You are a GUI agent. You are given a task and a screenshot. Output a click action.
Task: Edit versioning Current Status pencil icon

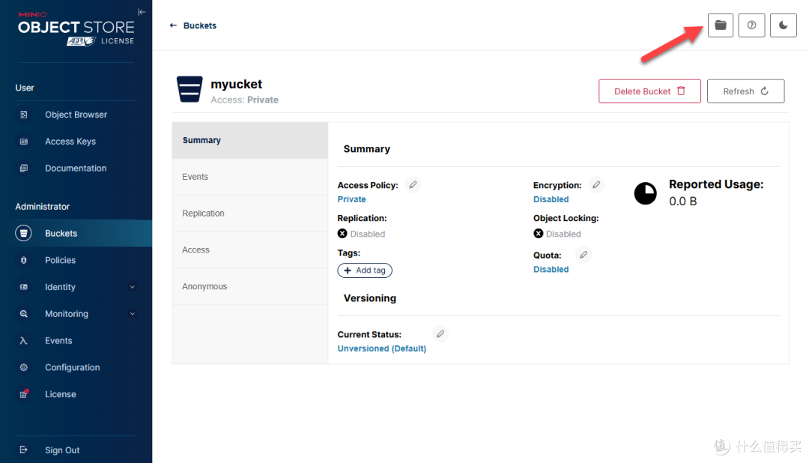[x=440, y=334]
